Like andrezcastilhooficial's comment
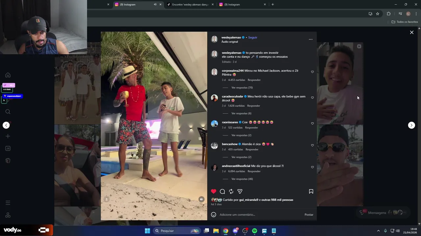This screenshot has width=421, height=236. 312,167
